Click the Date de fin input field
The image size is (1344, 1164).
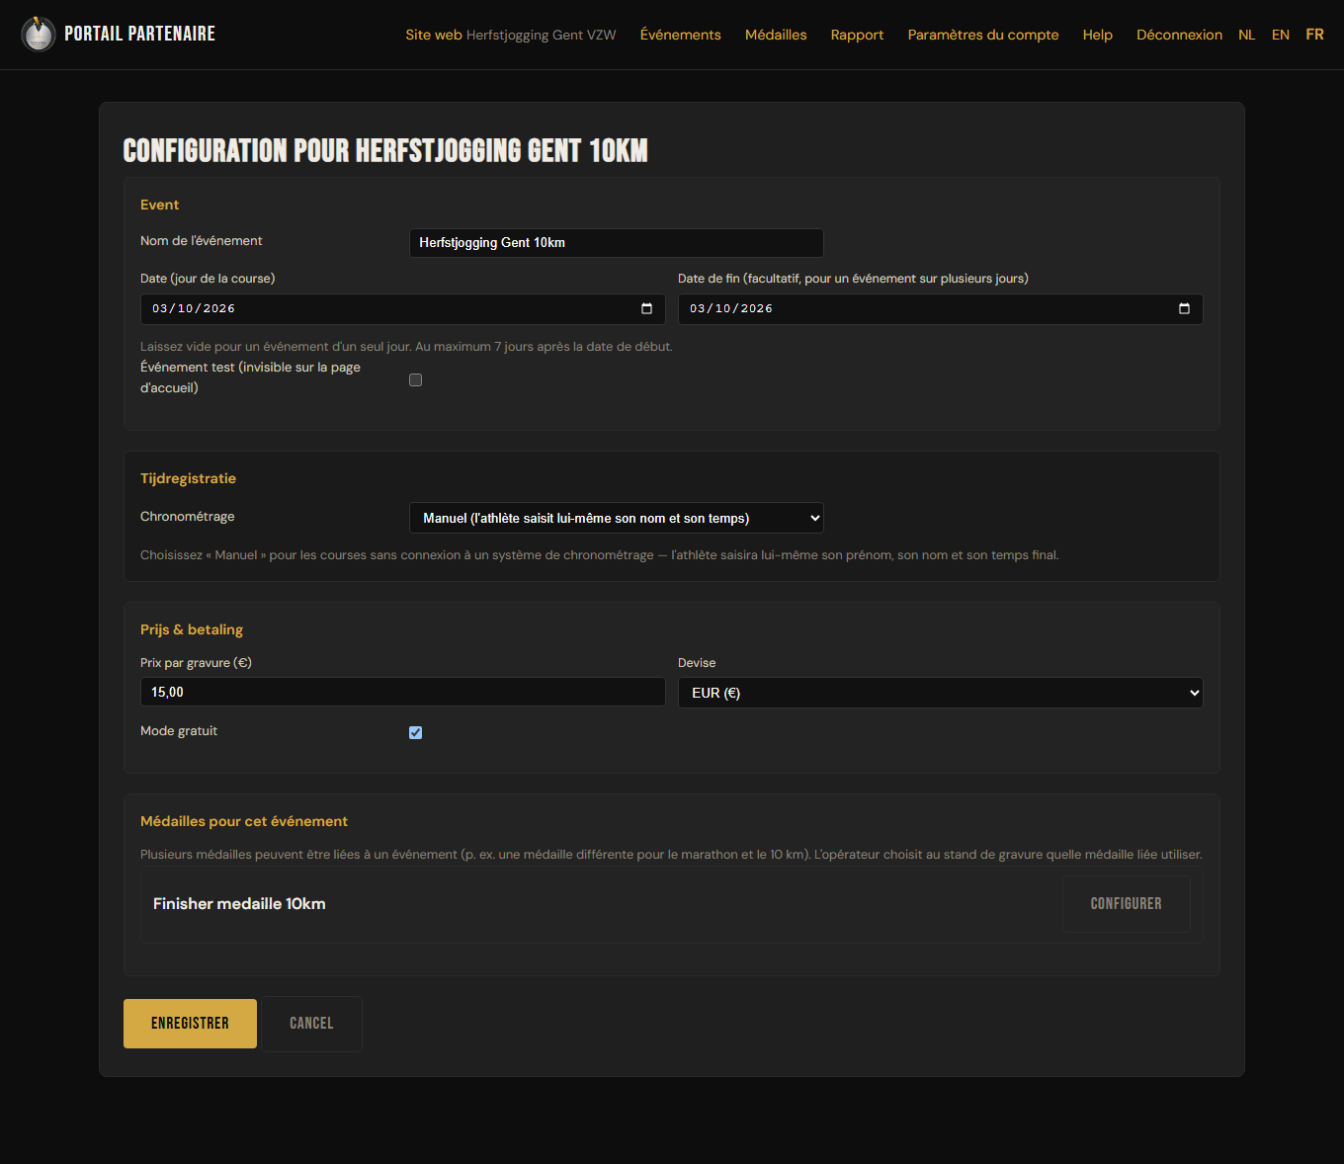tap(941, 309)
